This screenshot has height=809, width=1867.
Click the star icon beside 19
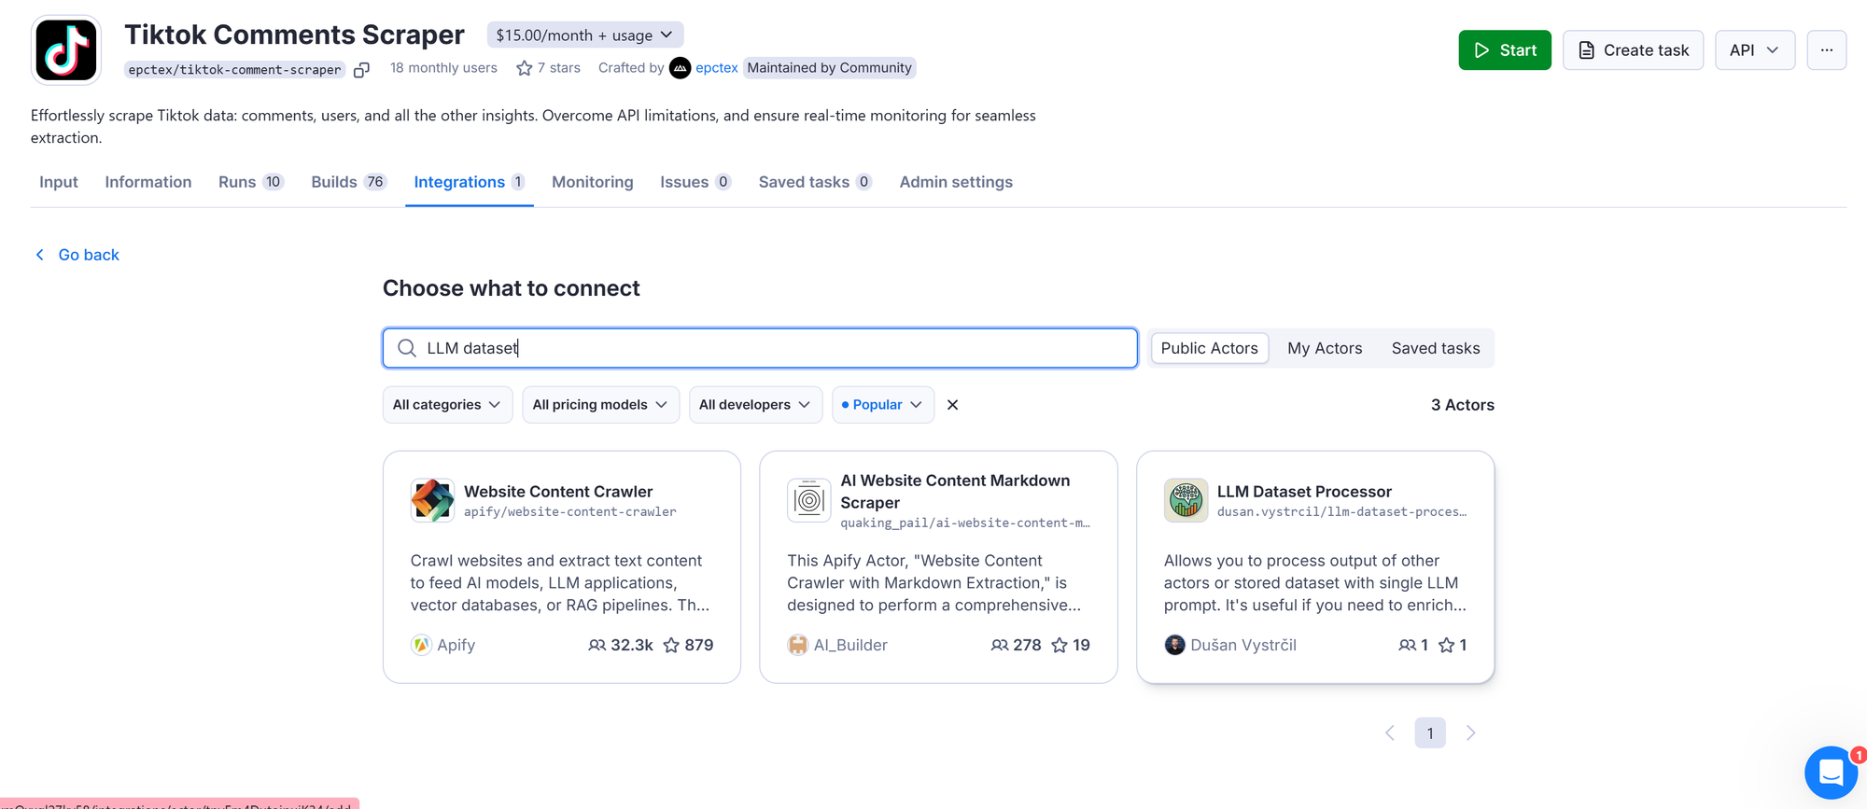pyautogui.click(x=1060, y=645)
